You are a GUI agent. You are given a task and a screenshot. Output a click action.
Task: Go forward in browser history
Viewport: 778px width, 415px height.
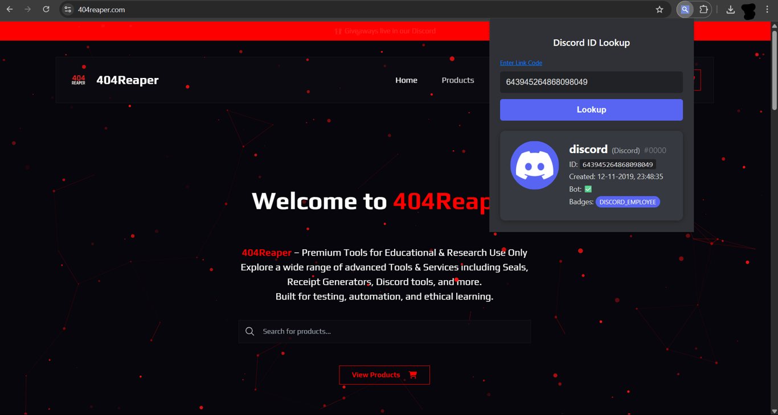coord(27,10)
